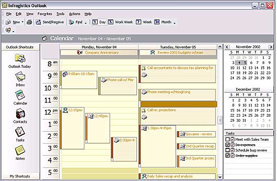Select the 2:30pm phone appointment

(x=124, y=149)
